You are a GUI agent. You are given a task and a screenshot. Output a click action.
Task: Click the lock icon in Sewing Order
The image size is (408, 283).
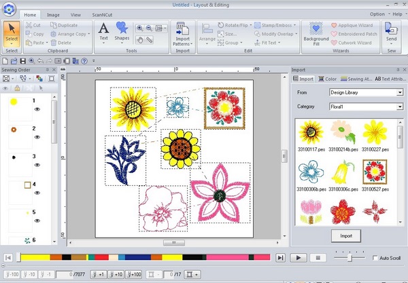[x=17, y=88]
